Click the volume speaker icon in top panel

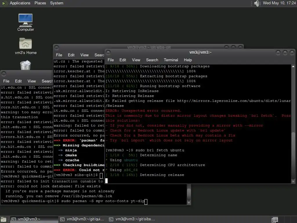click(257, 3)
